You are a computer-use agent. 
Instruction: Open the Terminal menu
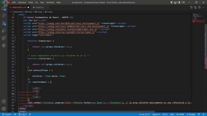point(50,2)
